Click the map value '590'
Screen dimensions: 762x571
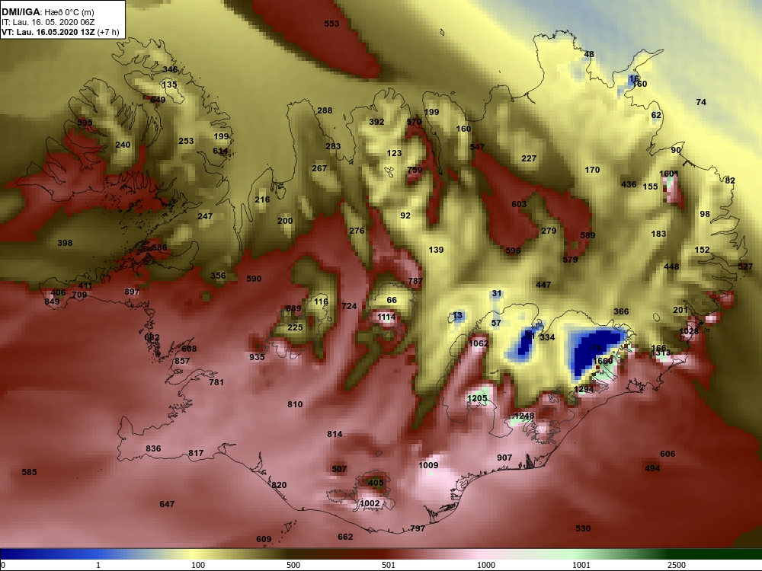pos(254,279)
